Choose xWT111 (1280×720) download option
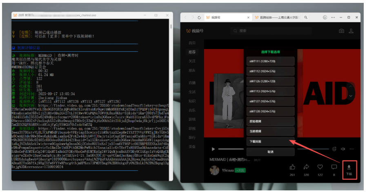This screenshot has width=367, height=192. coord(270,61)
